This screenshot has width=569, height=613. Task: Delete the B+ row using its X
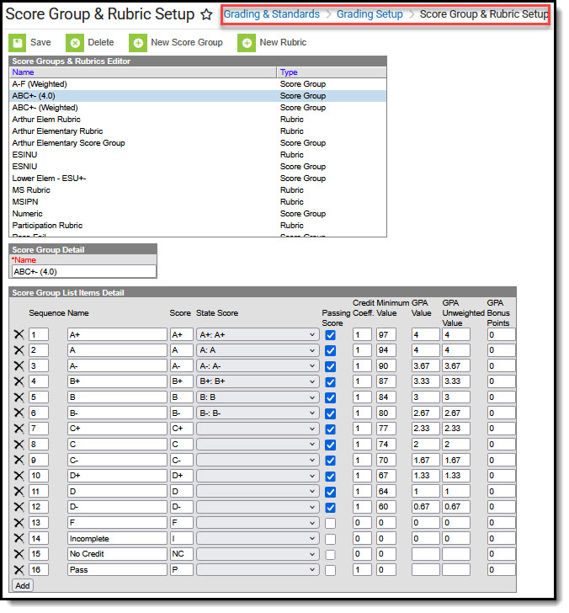(19, 381)
